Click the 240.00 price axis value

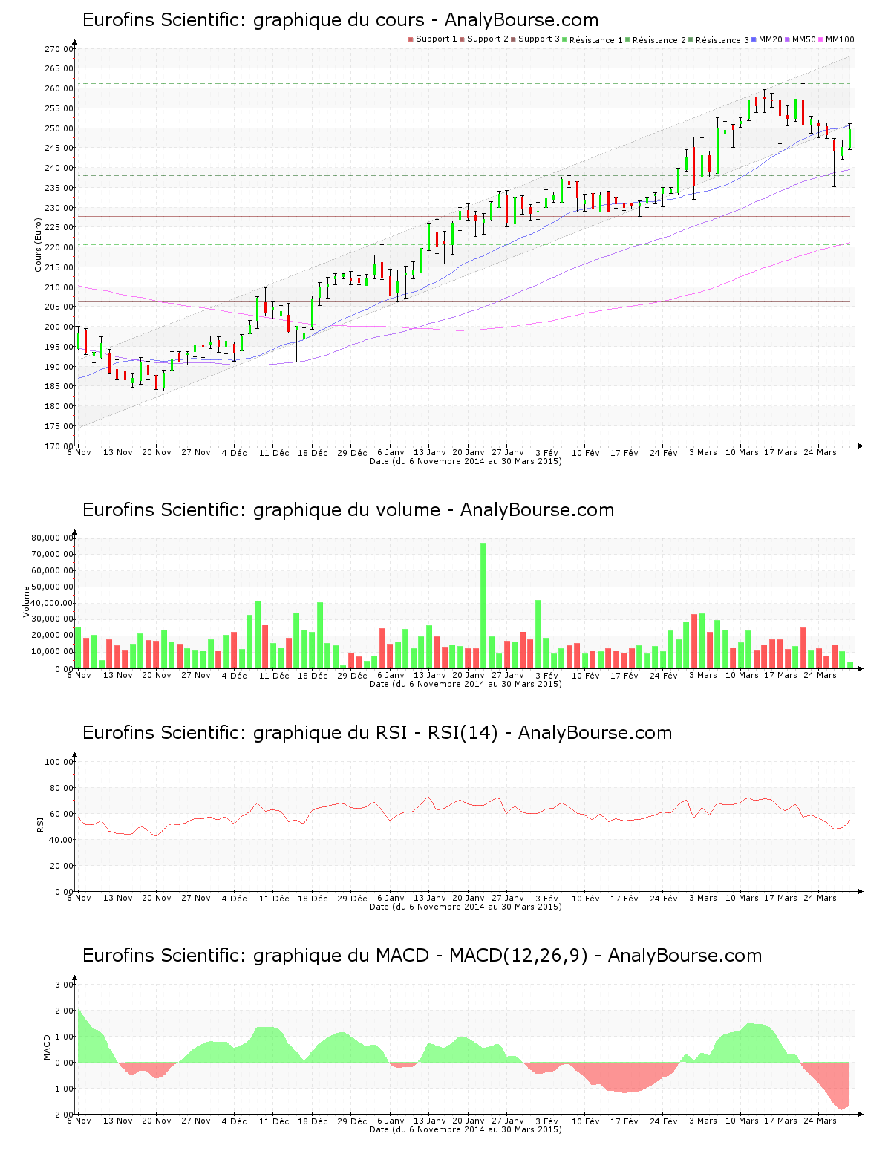pyautogui.click(x=59, y=168)
